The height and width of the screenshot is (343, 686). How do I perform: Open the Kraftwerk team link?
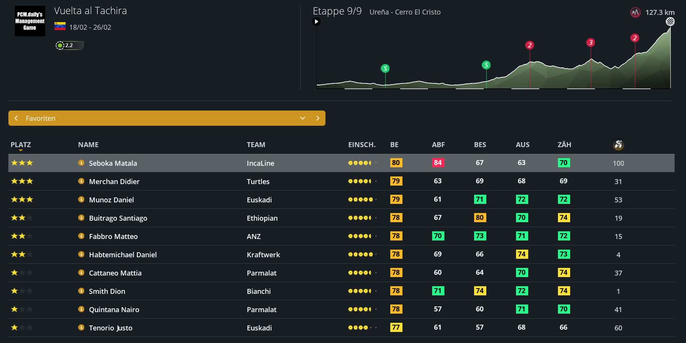[x=263, y=255]
